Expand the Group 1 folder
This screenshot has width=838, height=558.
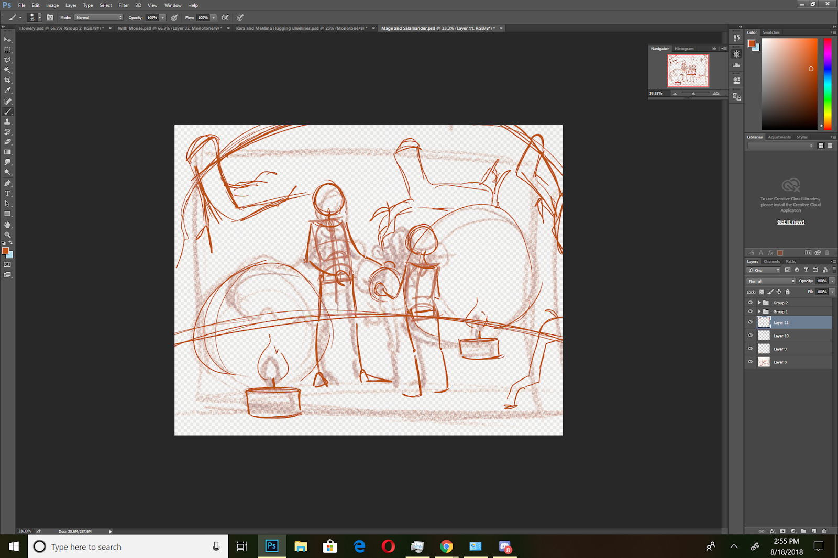759,311
